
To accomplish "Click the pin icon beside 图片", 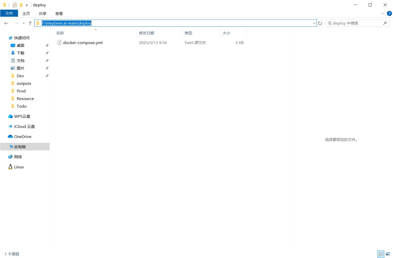I will pos(47,68).
